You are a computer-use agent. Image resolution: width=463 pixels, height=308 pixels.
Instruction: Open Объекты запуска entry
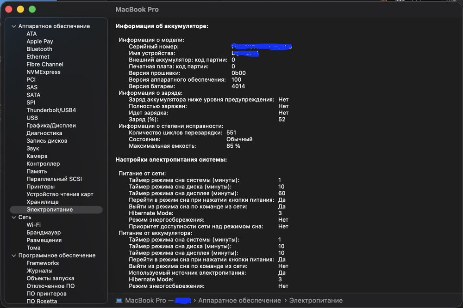(x=50, y=278)
